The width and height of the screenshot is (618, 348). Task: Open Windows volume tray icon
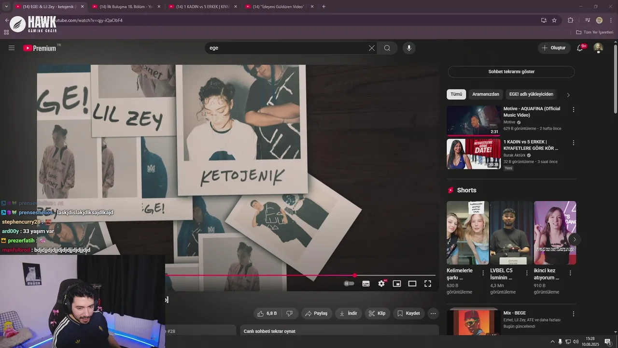tap(576, 342)
